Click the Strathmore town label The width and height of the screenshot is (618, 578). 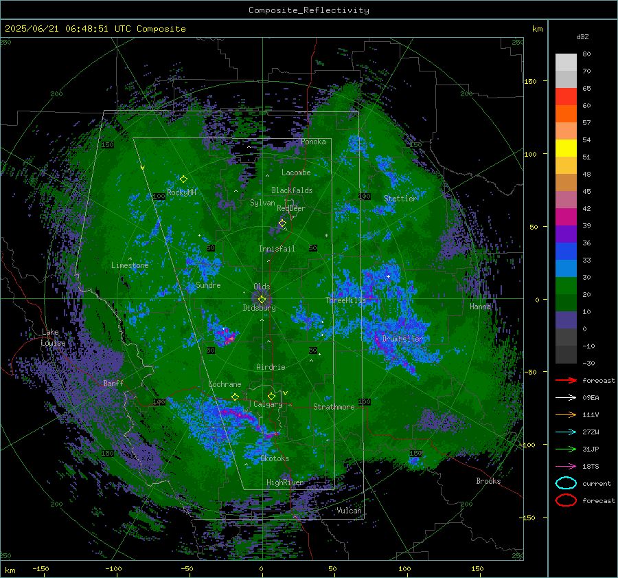(x=334, y=407)
